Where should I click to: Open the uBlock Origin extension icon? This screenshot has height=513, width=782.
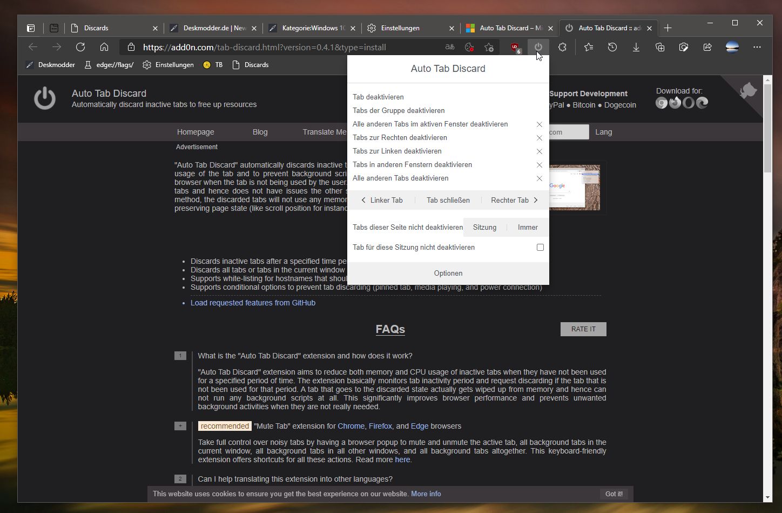point(515,48)
